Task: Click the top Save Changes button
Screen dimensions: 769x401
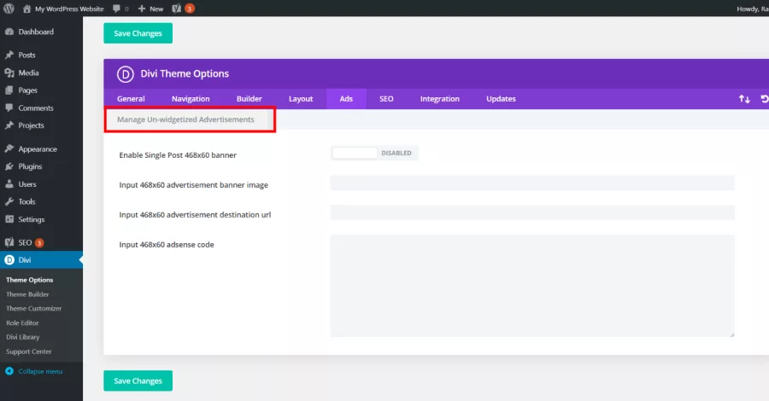Action: pyautogui.click(x=138, y=33)
